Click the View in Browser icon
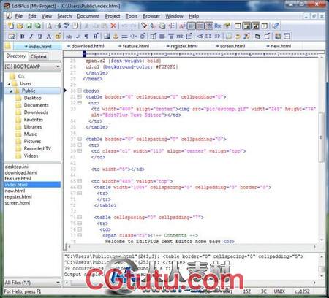This screenshot has height=298, width=329. click(12, 37)
